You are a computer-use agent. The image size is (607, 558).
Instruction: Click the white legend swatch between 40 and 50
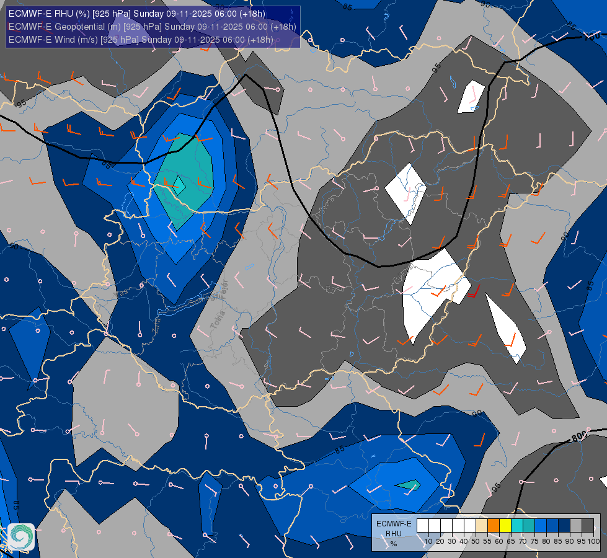coord(470,526)
